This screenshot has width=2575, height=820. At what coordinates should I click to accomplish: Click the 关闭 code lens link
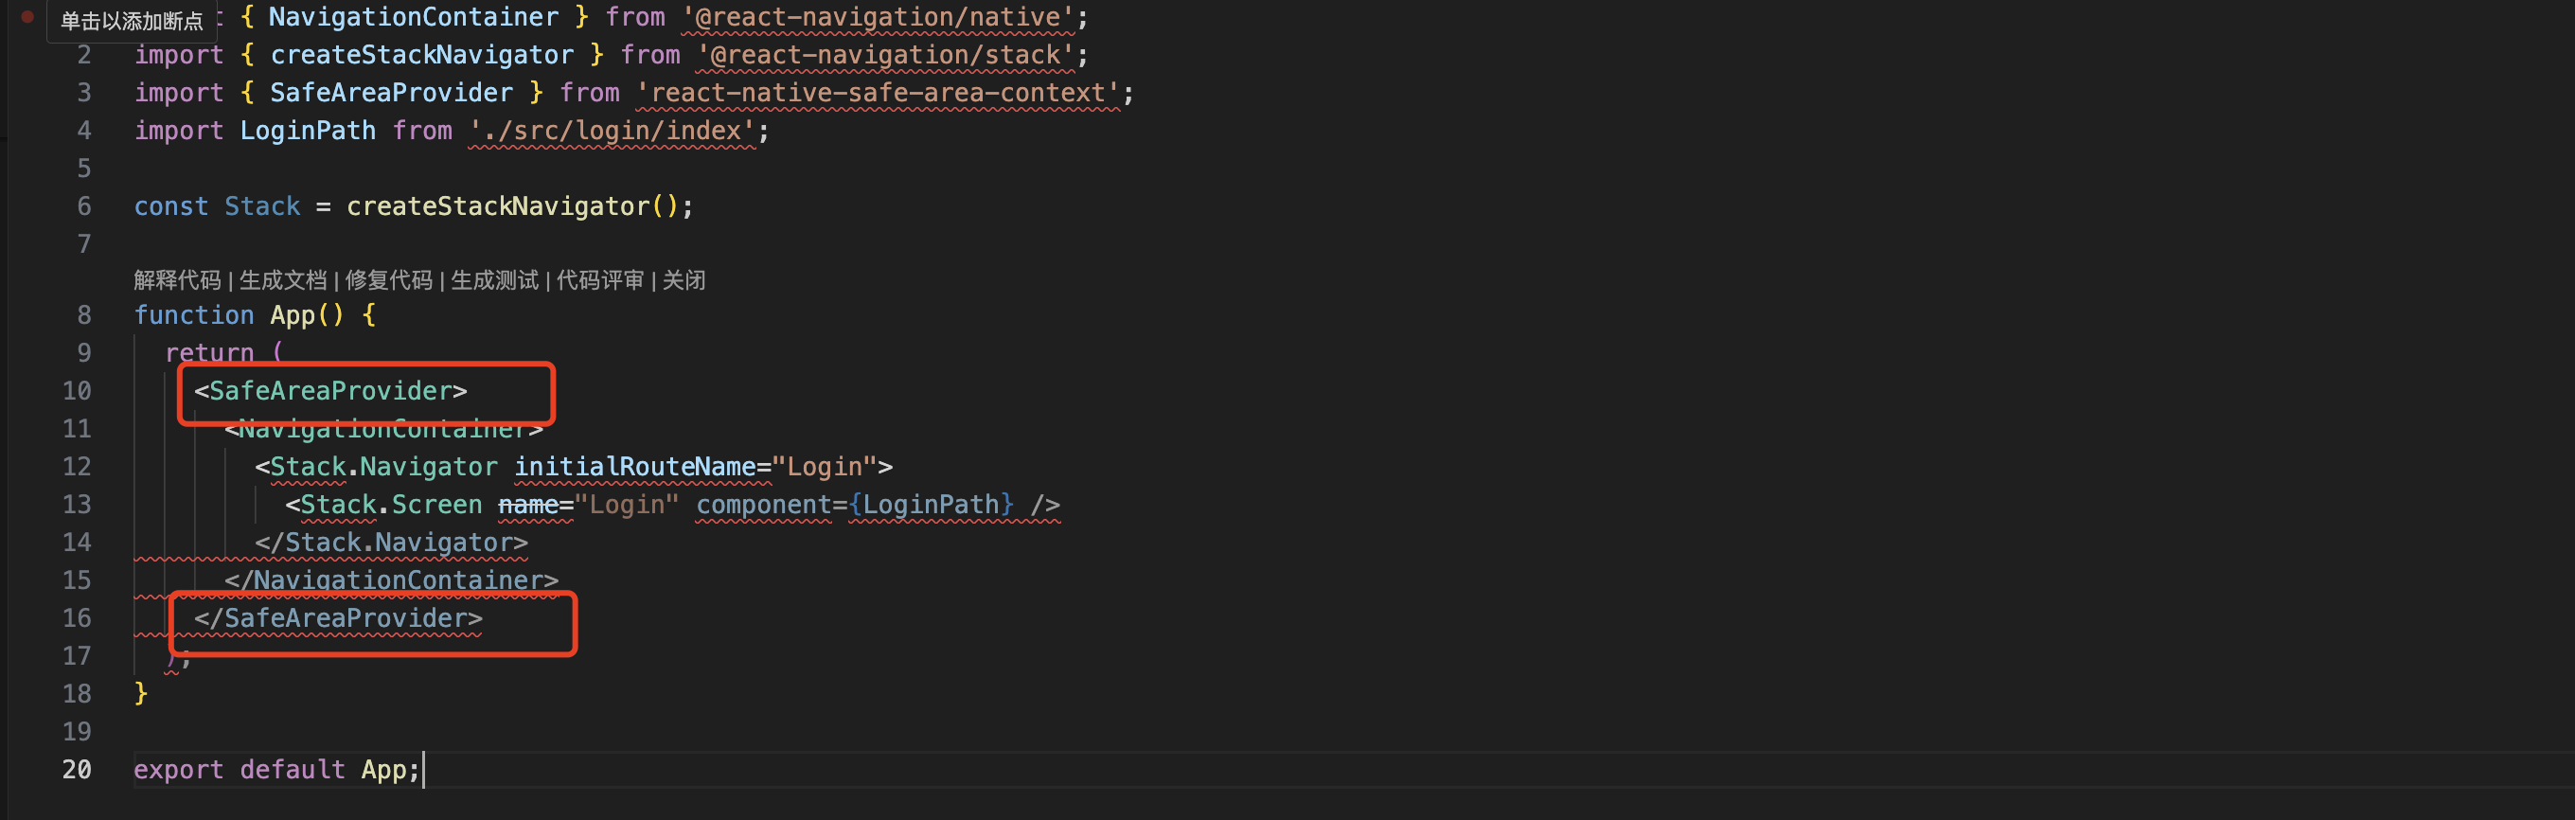pyautogui.click(x=684, y=280)
